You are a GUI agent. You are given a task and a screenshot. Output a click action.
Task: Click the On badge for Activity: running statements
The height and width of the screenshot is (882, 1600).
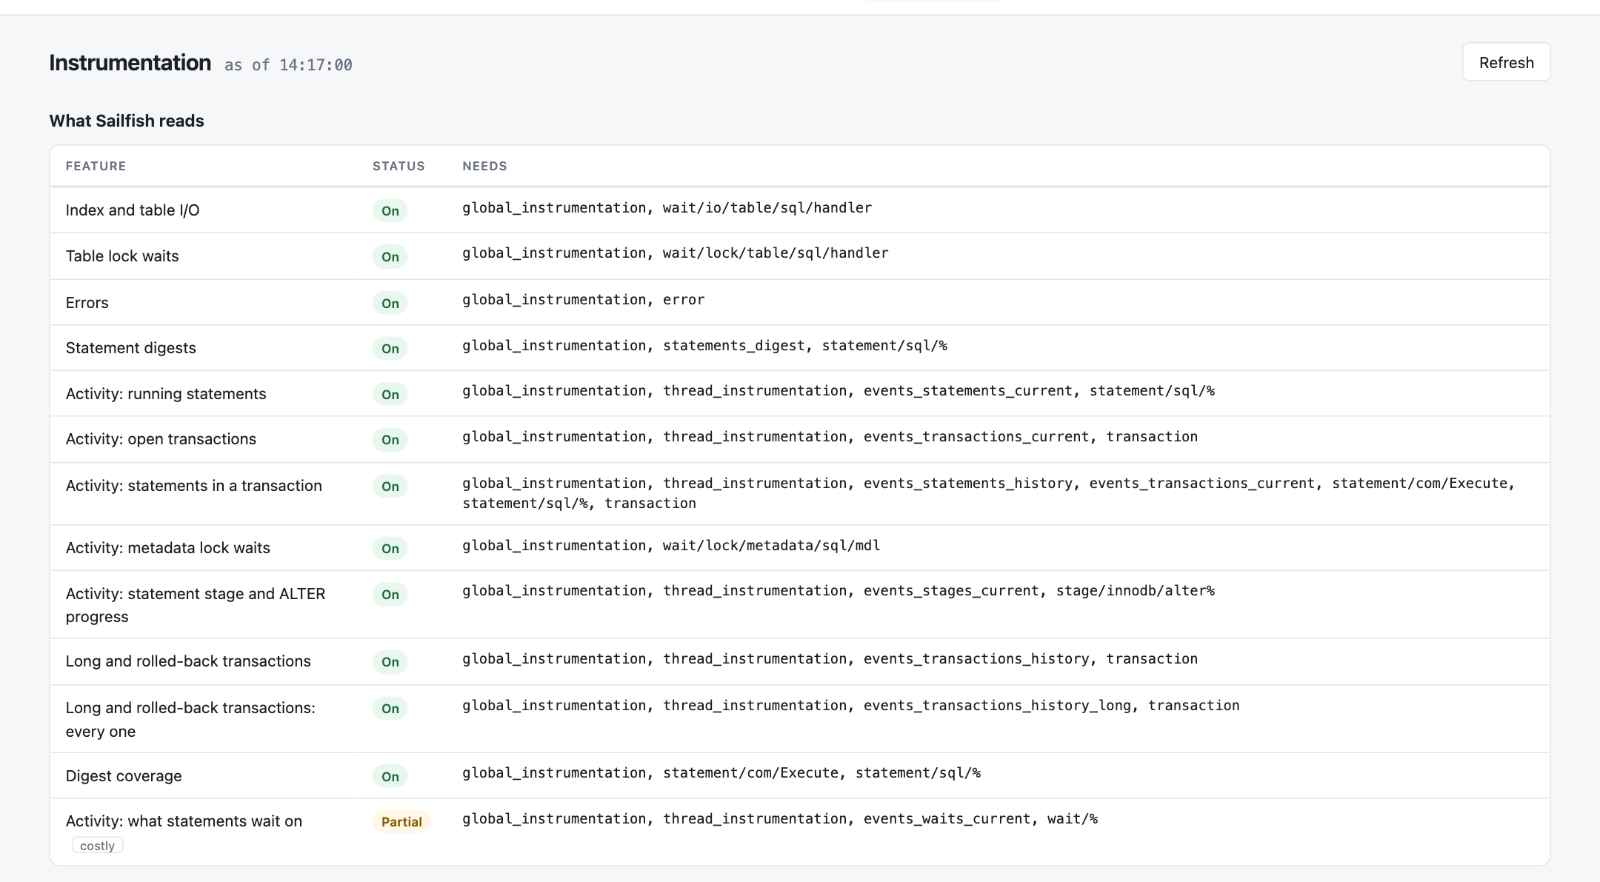390,395
